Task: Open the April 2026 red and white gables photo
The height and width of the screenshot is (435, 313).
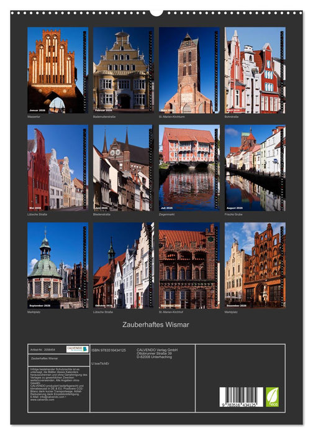Action: point(255,70)
